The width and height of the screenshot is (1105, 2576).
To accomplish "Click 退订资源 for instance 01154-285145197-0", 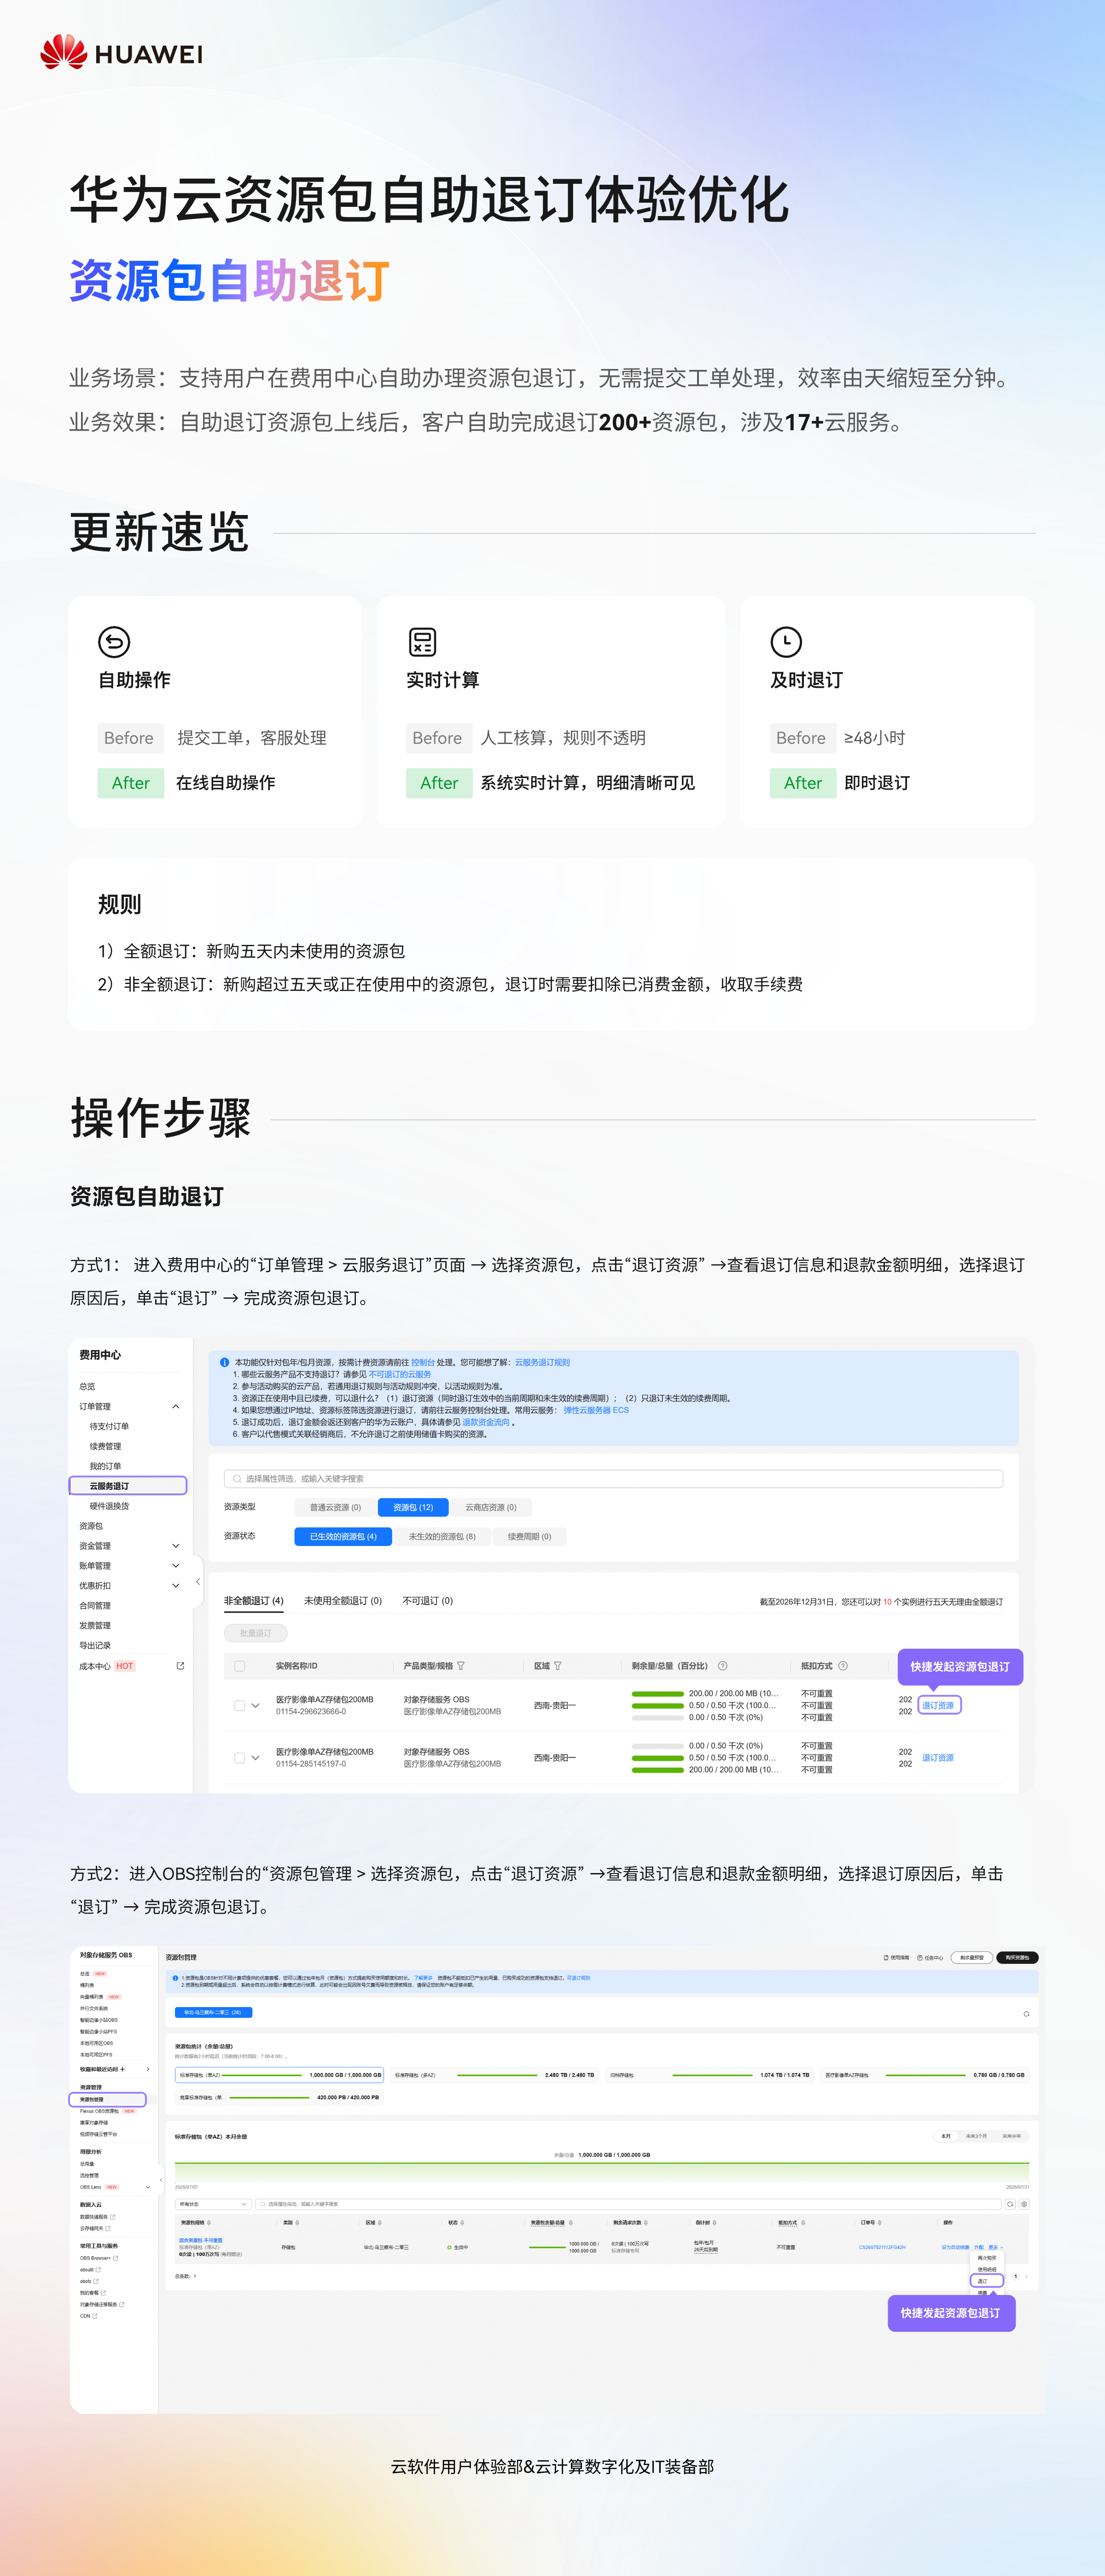I will click(938, 1758).
